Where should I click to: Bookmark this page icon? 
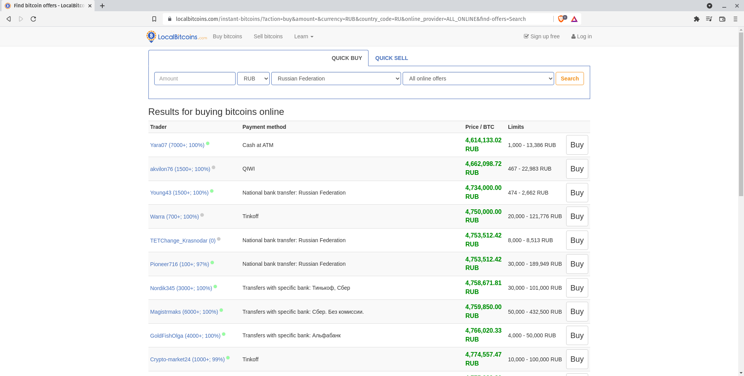154,19
